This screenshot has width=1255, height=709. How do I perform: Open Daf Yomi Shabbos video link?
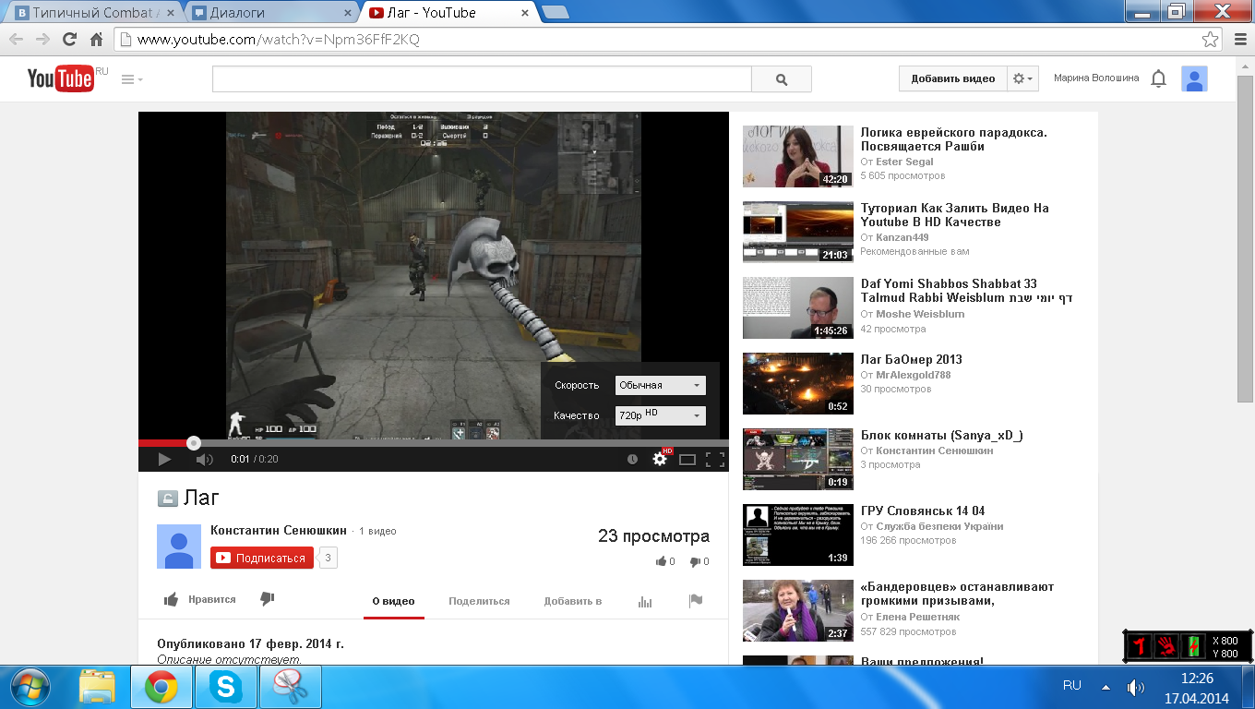[x=966, y=291]
